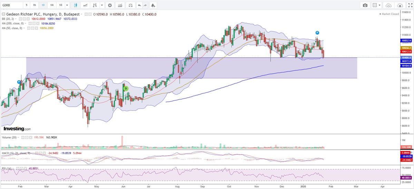Image resolution: width=414 pixels, height=189 pixels.
Task: Switch to line/area chart style
Action: point(85,5)
